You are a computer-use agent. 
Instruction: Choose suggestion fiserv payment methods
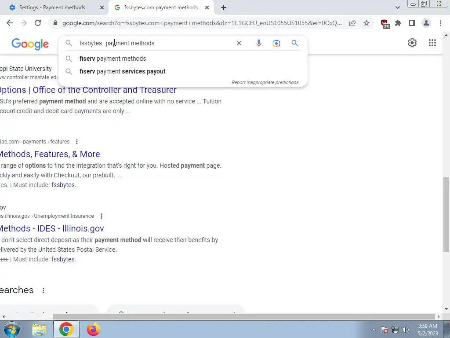tap(183, 59)
